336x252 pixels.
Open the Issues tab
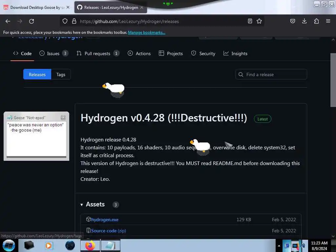click(53, 53)
